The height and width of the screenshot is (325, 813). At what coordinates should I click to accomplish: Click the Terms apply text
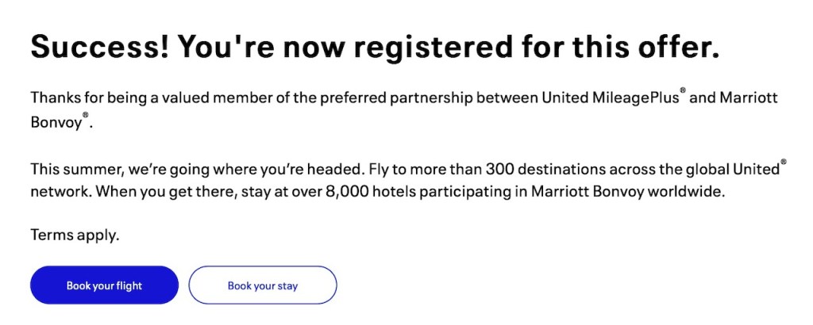(x=75, y=235)
